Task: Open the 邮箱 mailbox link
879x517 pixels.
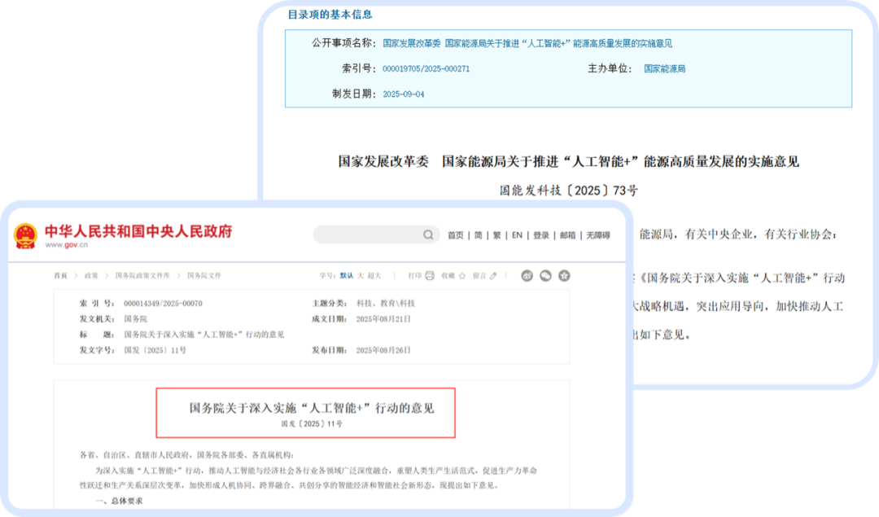Action: 567,235
